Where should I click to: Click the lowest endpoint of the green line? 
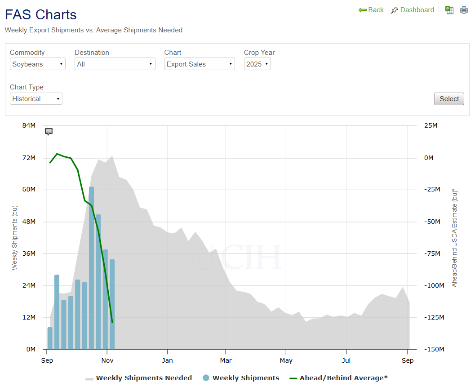point(112,322)
